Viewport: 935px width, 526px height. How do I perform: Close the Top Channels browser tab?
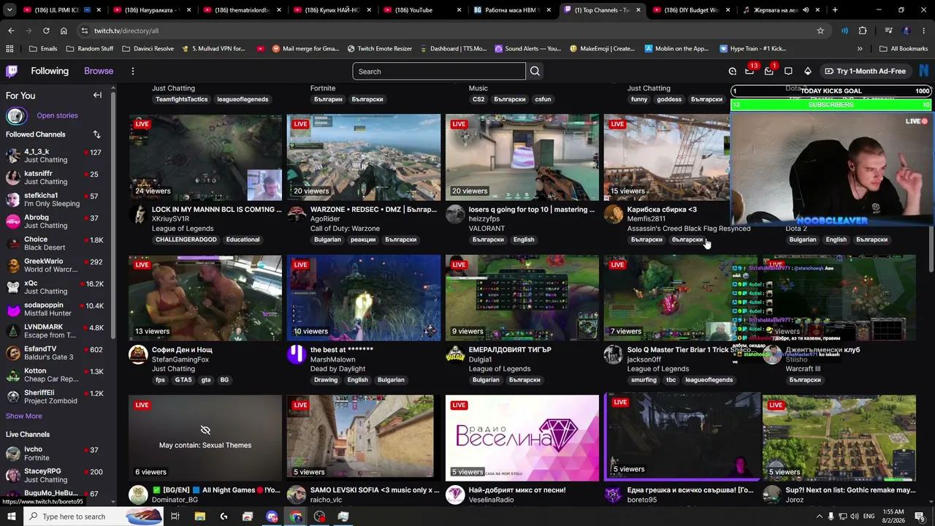(638, 10)
